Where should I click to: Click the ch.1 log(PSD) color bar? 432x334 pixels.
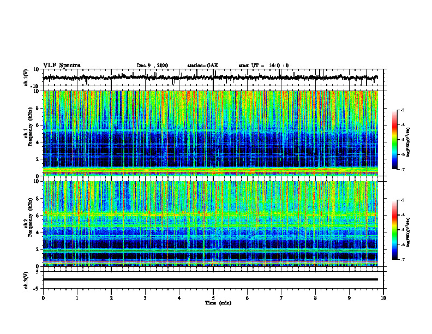(395, 140)
